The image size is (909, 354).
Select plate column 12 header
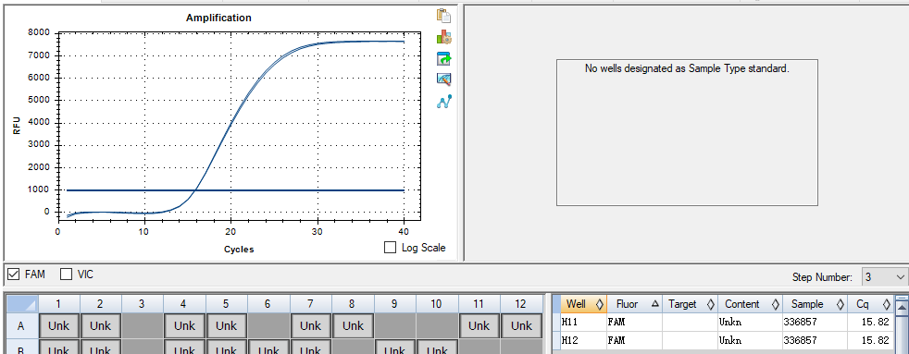[x=520, y=304]
